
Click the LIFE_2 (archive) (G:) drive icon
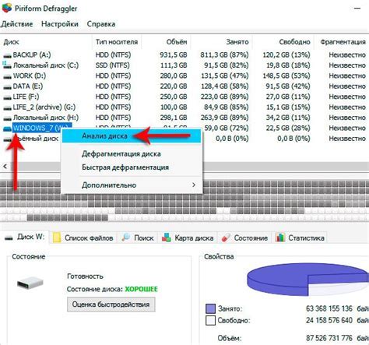(7, 107)
